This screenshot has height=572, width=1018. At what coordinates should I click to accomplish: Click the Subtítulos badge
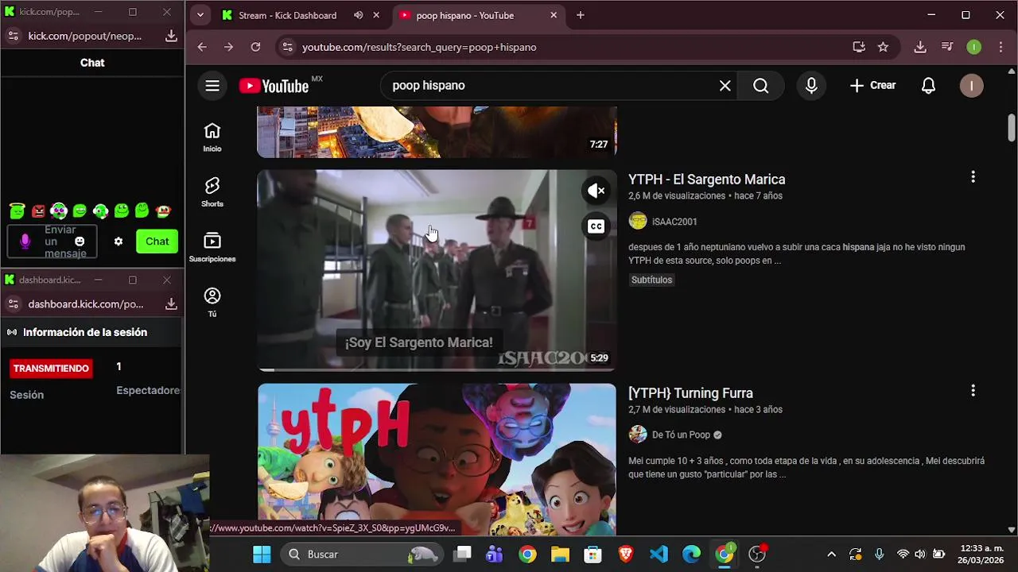click(651, 280)
